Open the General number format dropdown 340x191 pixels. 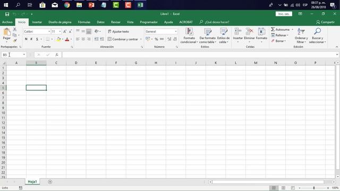176,32
